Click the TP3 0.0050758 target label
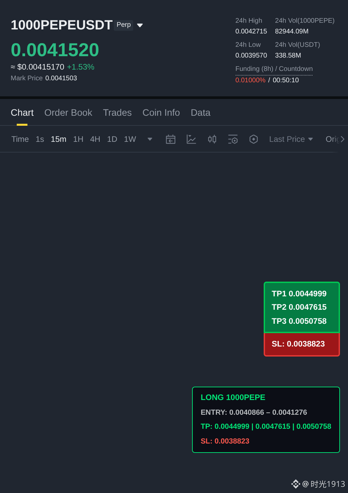 (299, 321)
